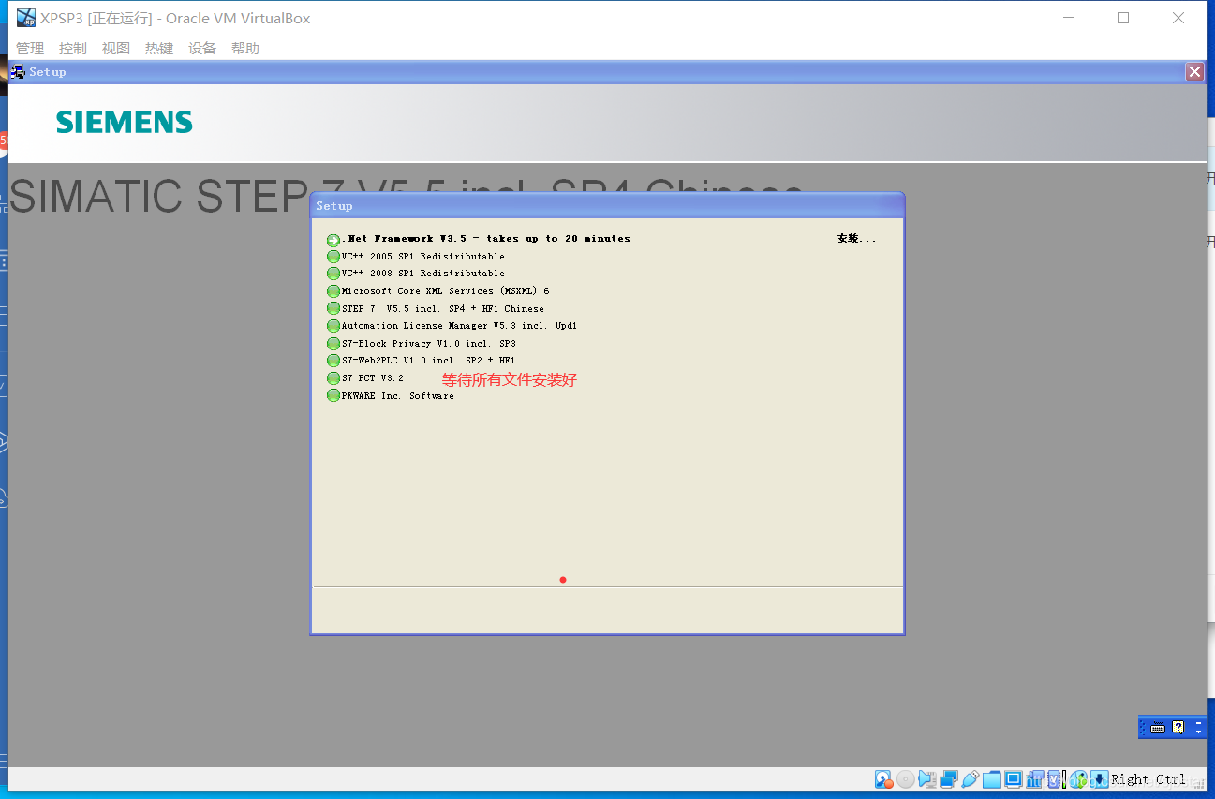Select 'S7-Web2PLC V1.0 incl. SP2 + HF1' row
1215x799 pixels.
pos(429,361)
